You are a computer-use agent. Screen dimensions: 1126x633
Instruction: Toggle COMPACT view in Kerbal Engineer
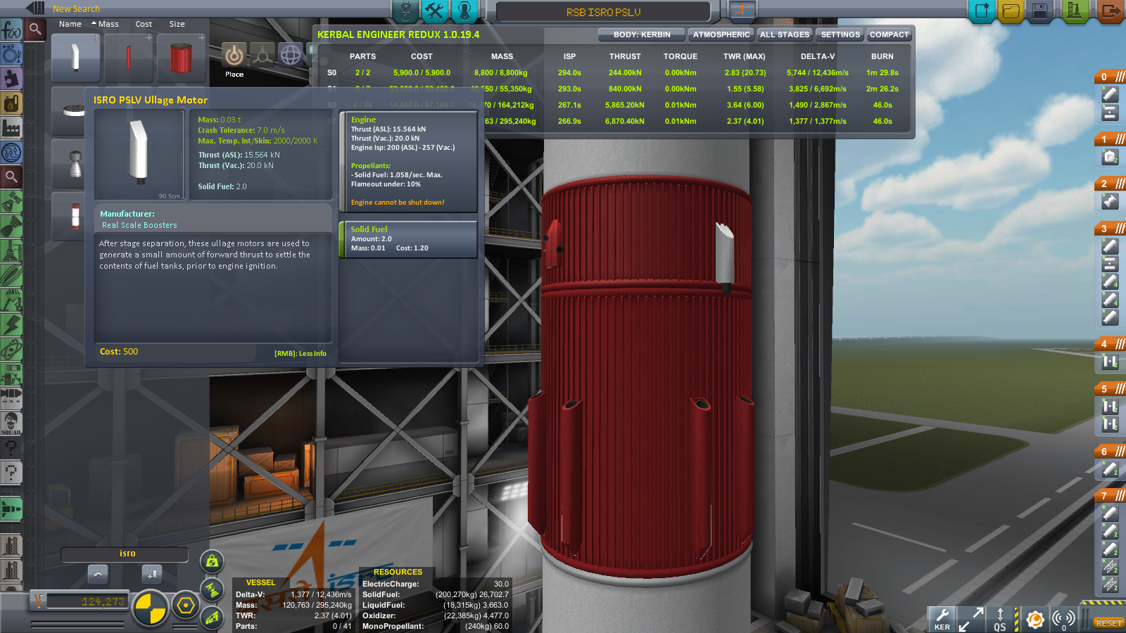pyautogui.click(x=889, y=34)
